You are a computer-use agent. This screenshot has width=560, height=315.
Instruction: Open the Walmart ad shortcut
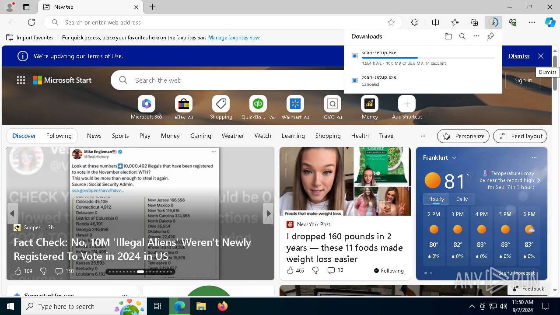[x=295, y=108]
